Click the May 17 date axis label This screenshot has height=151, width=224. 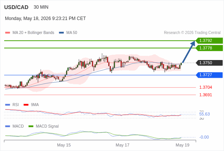pyautogui.click(x=122, y=145)
